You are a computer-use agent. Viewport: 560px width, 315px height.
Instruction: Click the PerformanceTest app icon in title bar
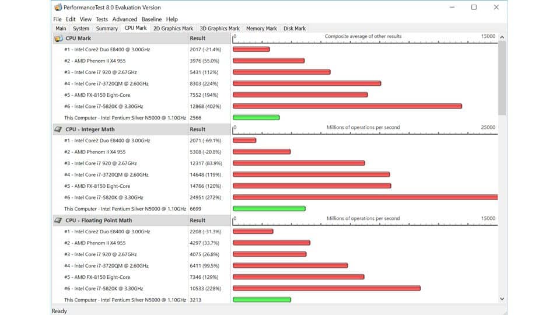(x=58, y=7)
